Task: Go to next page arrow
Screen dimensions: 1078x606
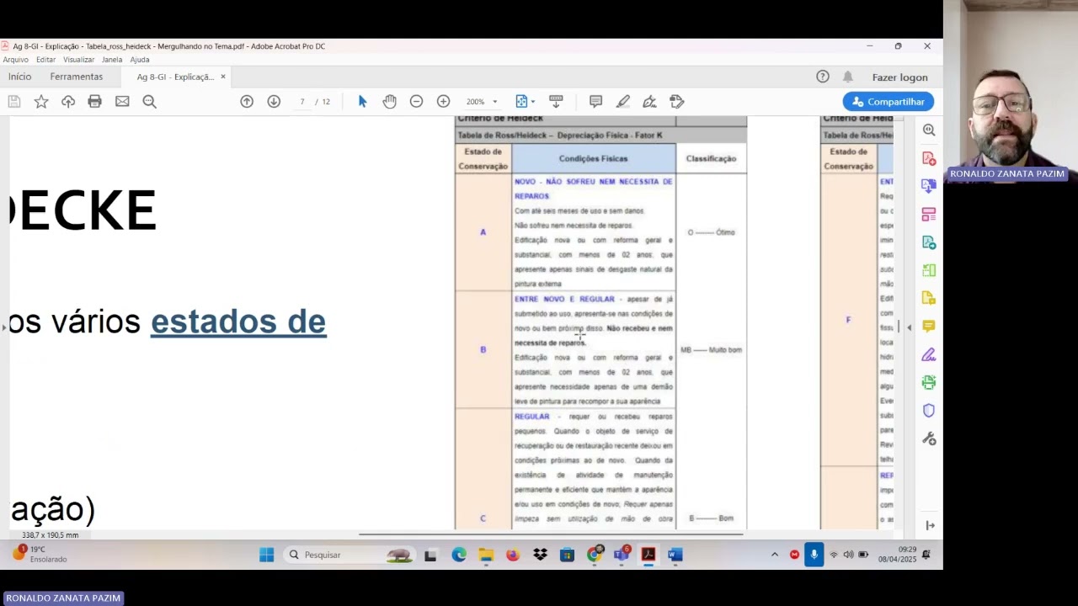Action: tap(274, 102)
